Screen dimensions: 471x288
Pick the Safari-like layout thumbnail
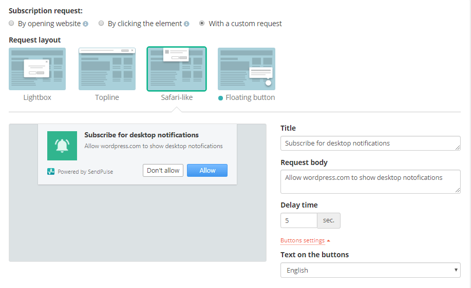177,69
